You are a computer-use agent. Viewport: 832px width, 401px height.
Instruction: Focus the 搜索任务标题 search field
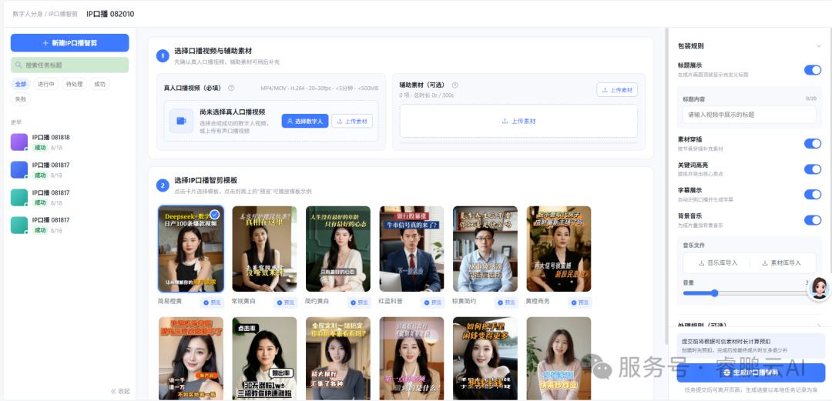click(69, 65)
